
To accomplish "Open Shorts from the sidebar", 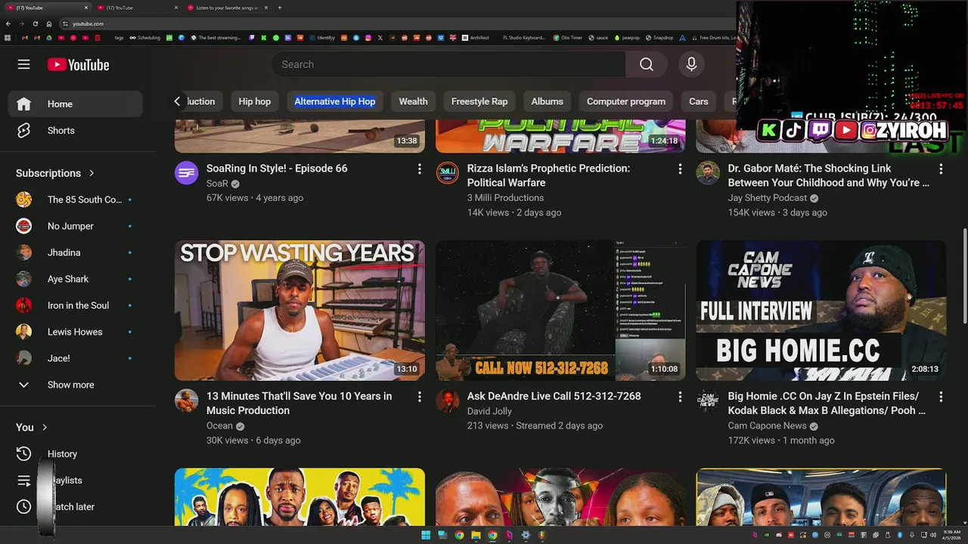I will point(75,130).
